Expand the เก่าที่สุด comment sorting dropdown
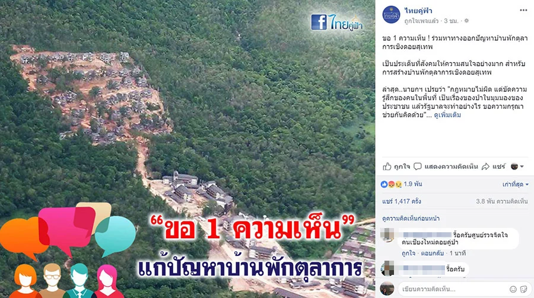This screenshot has width=534, height=298. click(x=515, y=184)
